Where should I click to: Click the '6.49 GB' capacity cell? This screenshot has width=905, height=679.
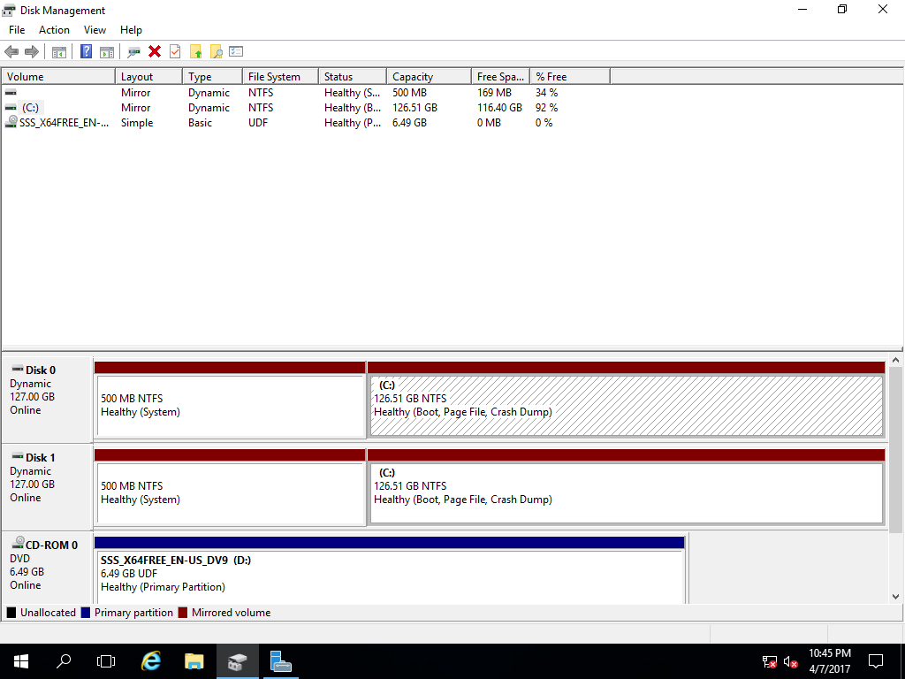click(410, 122)
